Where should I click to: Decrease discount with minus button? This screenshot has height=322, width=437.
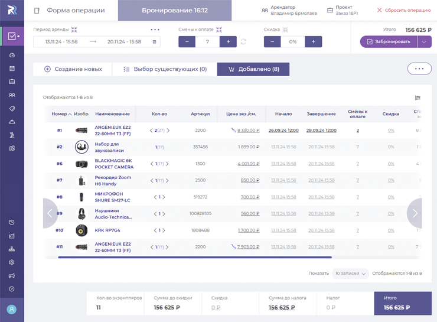pyautogui.click(x=272, y=42)
